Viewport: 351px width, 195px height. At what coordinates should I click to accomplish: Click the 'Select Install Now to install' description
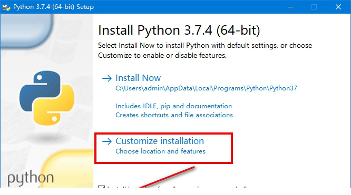205,50
